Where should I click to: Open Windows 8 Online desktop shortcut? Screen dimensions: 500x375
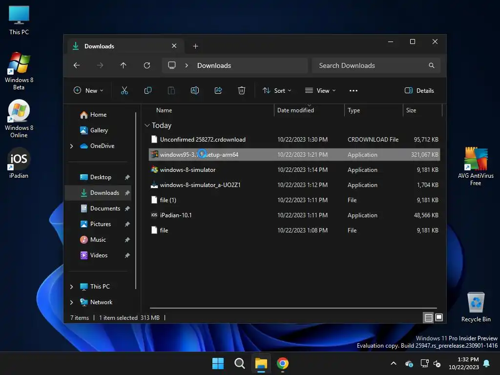pos(19,119)
